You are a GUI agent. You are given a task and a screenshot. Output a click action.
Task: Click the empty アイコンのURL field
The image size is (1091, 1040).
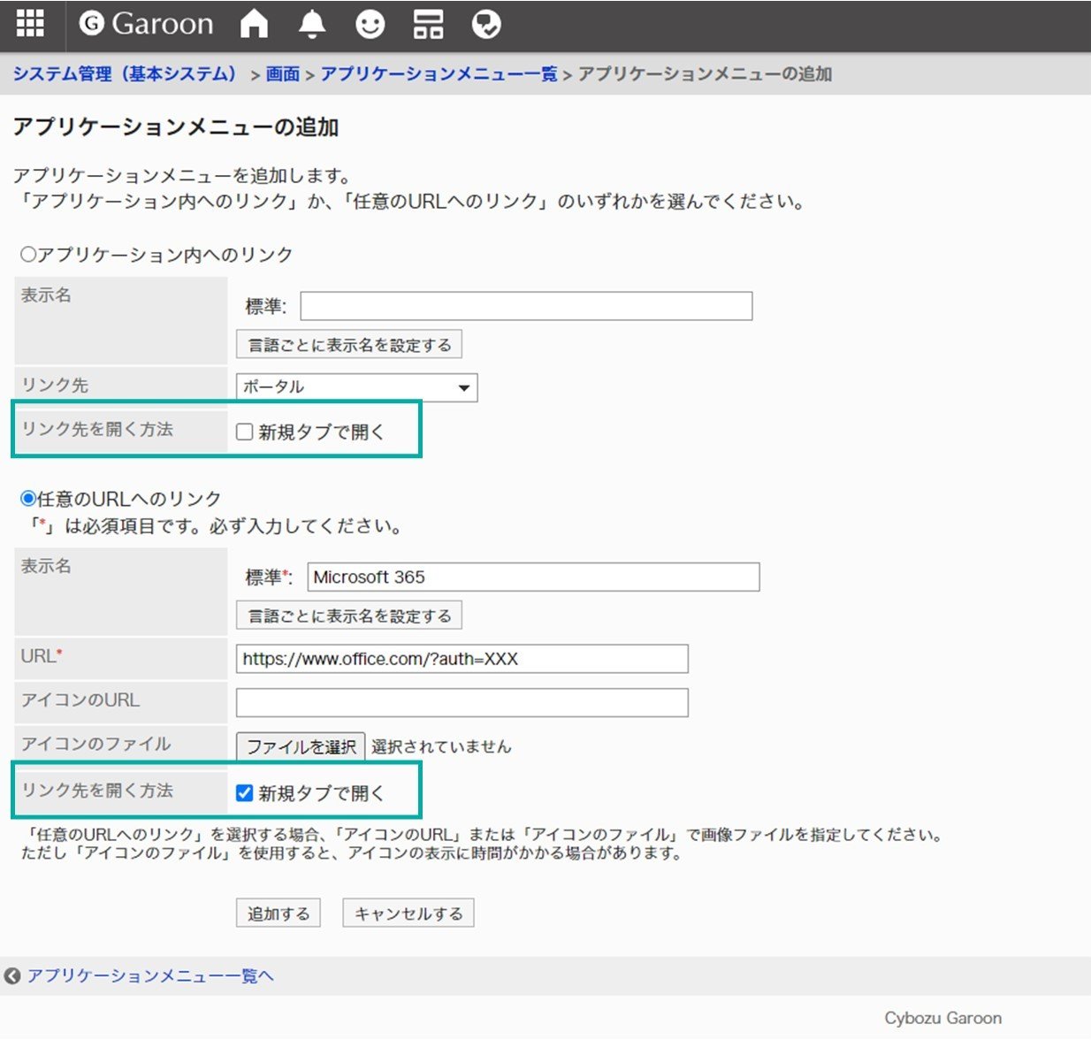pos(462,702)
